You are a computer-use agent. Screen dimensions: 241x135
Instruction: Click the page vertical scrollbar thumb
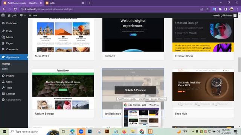click(x=239, y=64)
